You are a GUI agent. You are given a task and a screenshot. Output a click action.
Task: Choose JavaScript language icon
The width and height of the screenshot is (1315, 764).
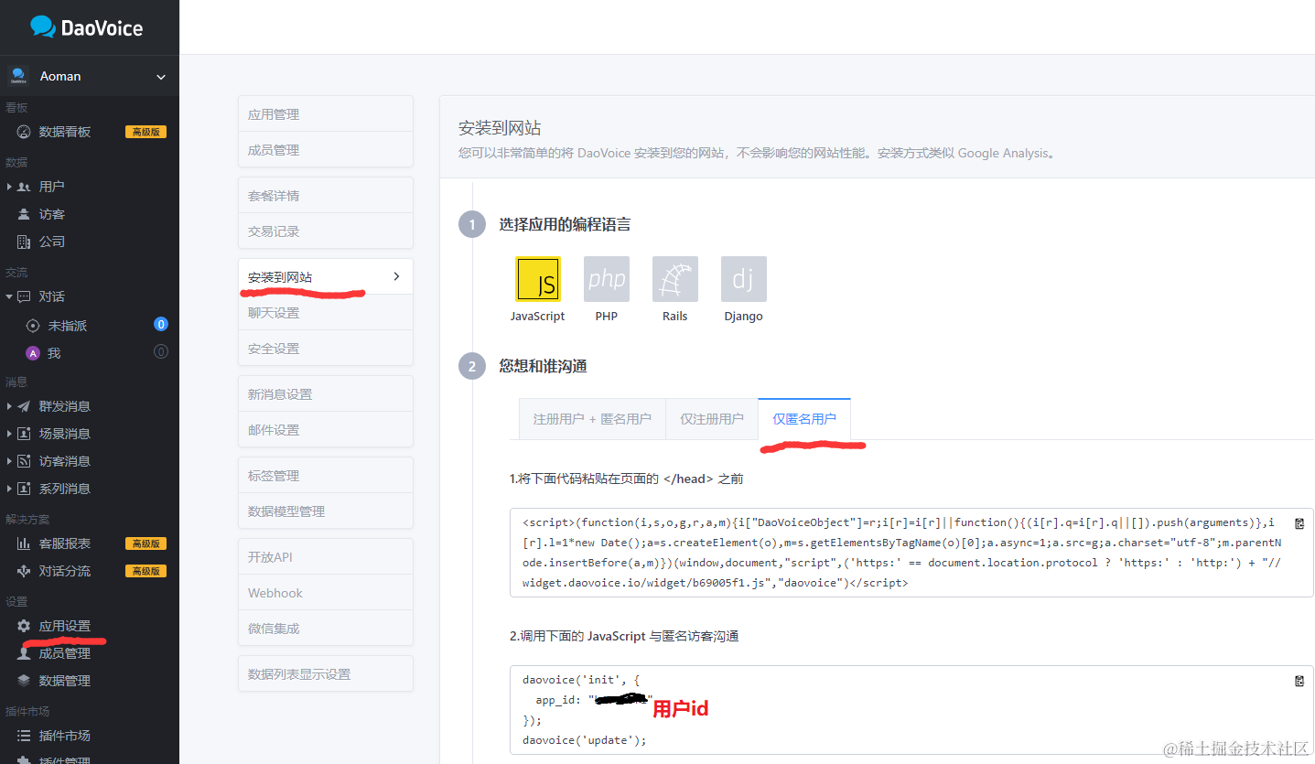538,279
